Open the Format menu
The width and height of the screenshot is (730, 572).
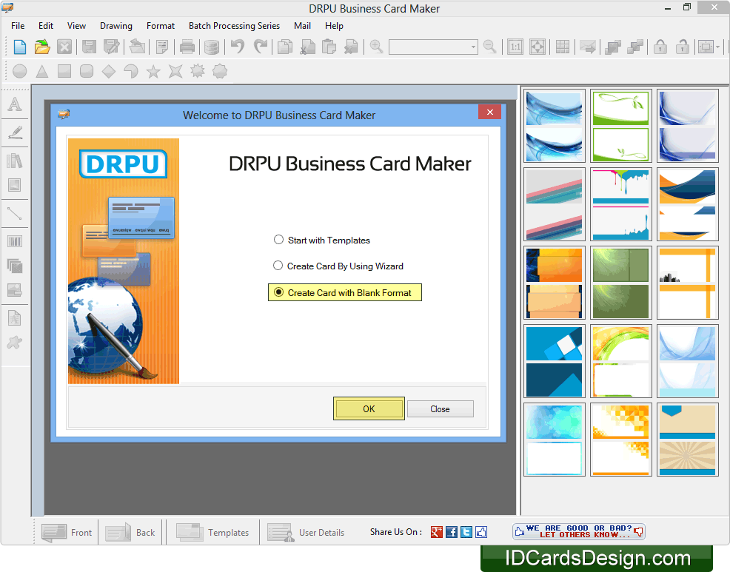(x=161, y=26)
